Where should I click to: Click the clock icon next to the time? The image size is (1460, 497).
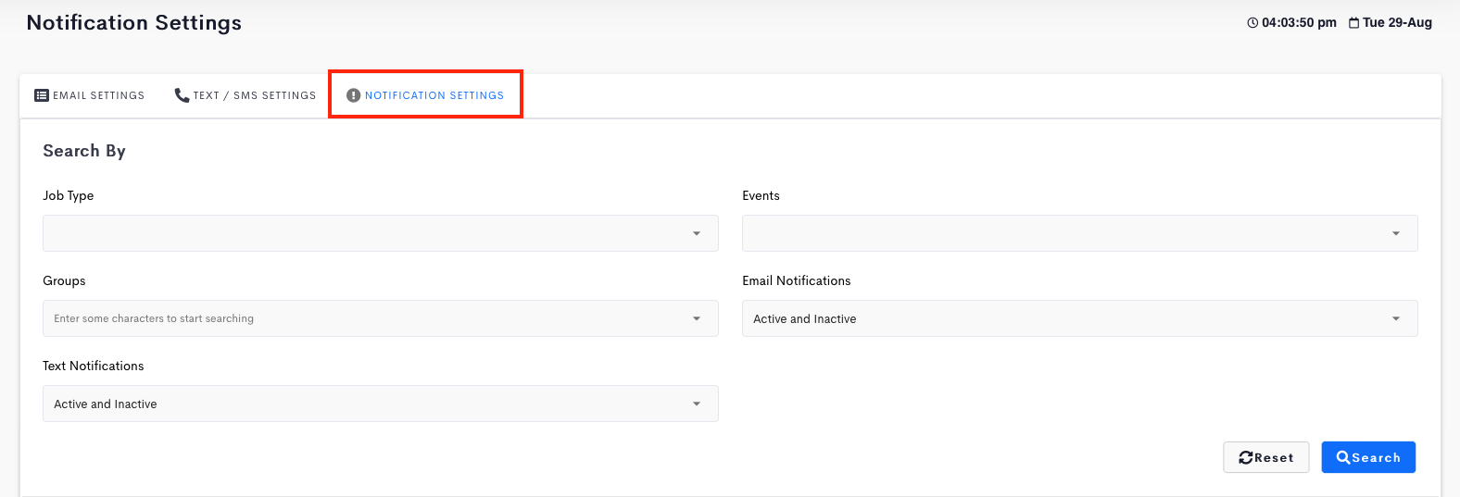click(x=1252, y=22)
